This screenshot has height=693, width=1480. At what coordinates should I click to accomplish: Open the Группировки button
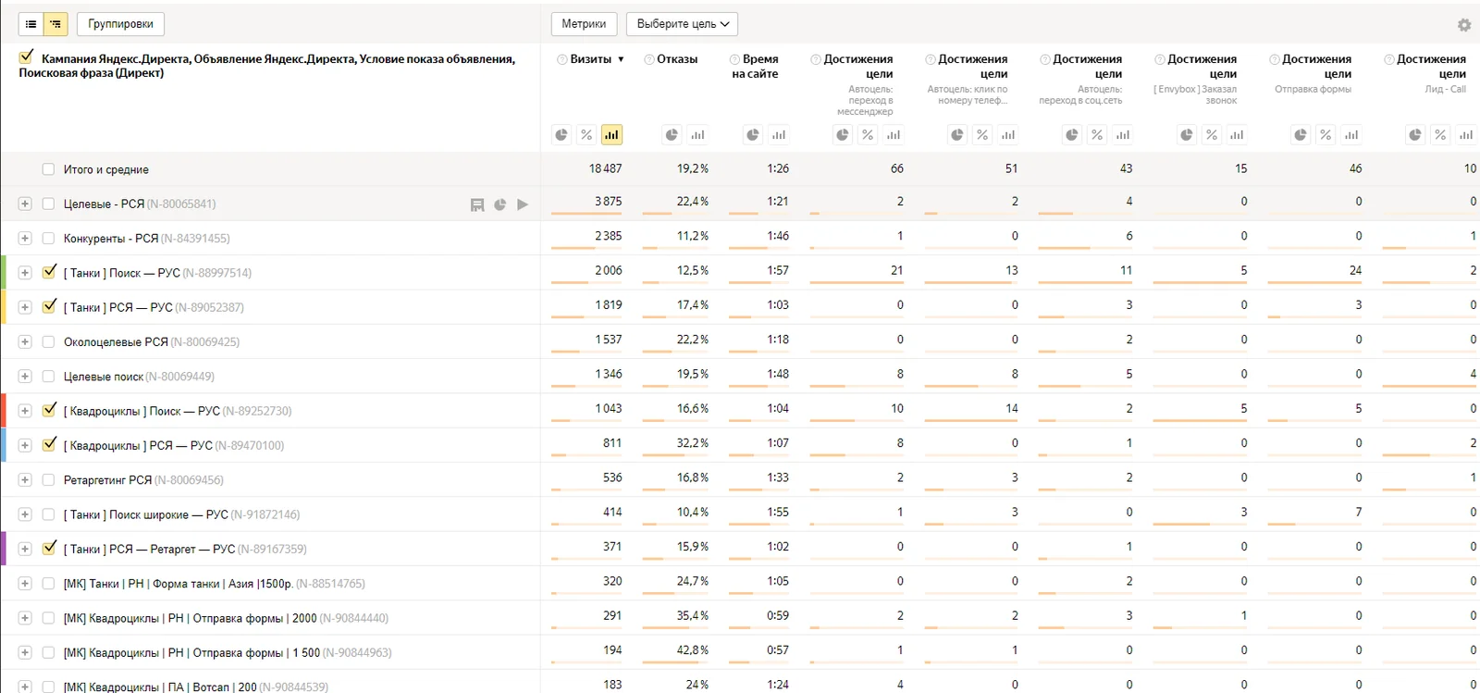120,24
